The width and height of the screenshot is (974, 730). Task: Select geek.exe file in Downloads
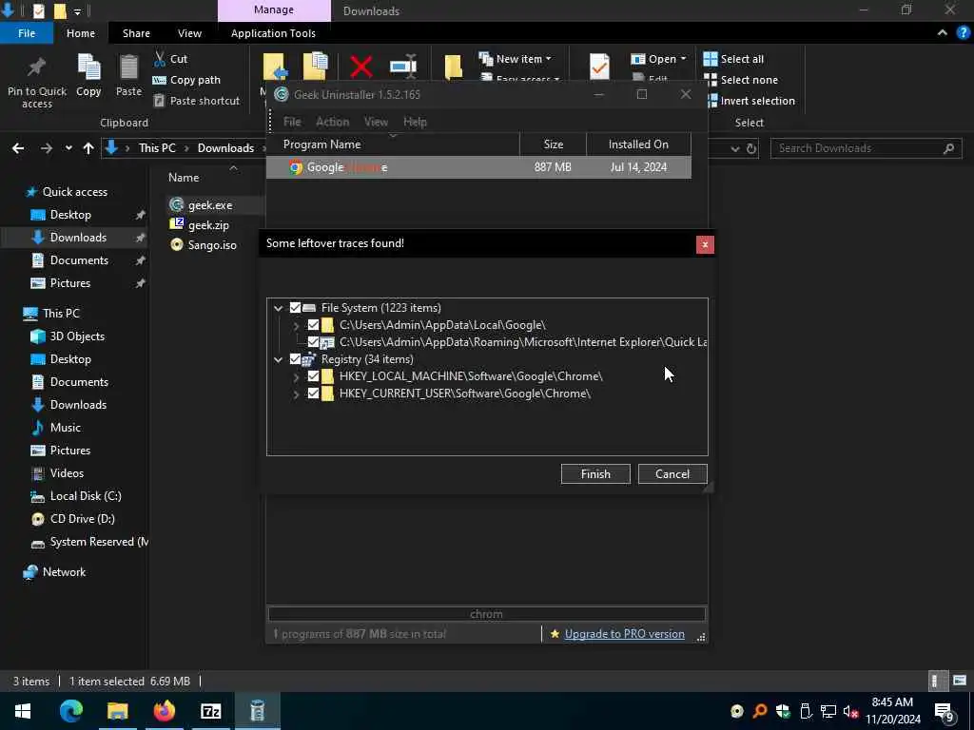point(201,205)
